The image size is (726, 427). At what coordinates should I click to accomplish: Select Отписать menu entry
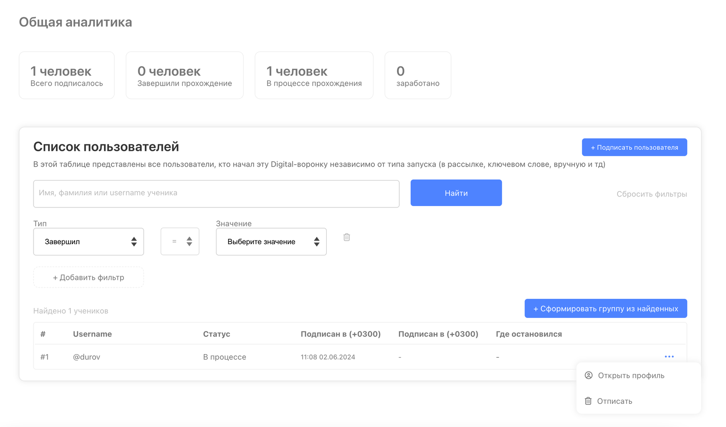click(638, 401)
